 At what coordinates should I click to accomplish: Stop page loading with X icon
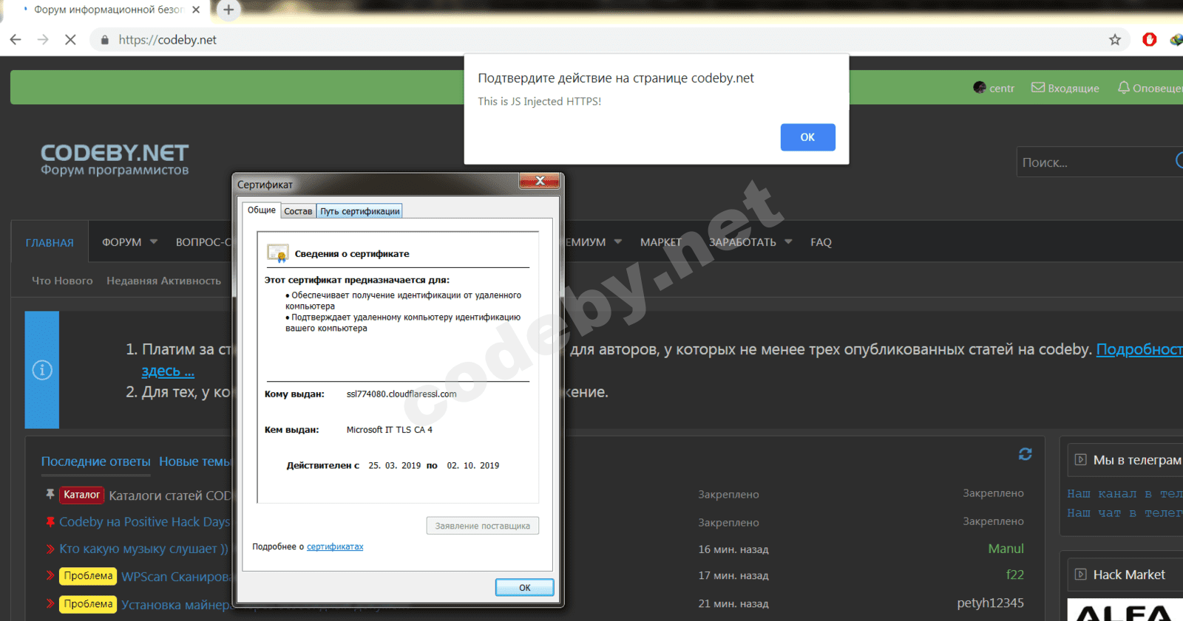point(70,40)
